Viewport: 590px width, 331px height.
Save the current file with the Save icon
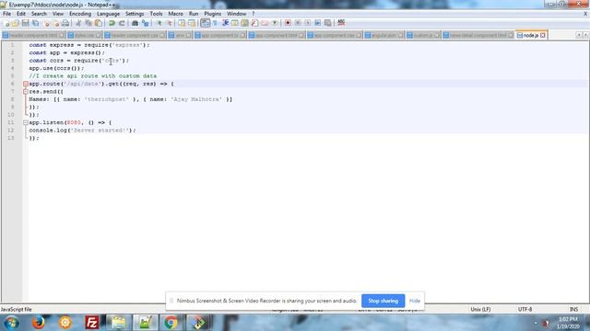(25, 23)
